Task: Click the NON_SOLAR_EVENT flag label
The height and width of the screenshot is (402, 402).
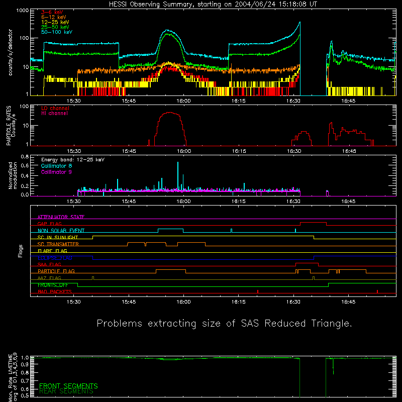Action: (x=61, y=231)
